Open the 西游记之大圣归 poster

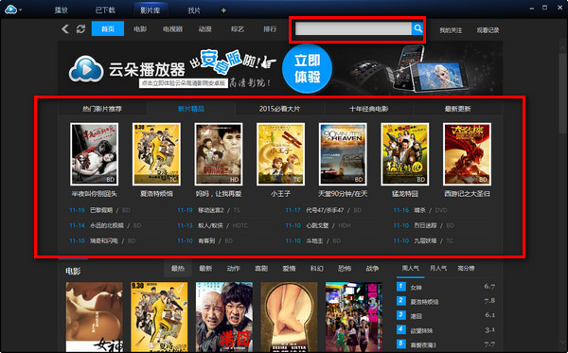pyautogui.click(x=467, y=154)
